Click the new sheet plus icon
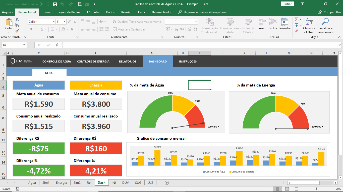The width and height of the screenshot is (343, 192). 166,183
